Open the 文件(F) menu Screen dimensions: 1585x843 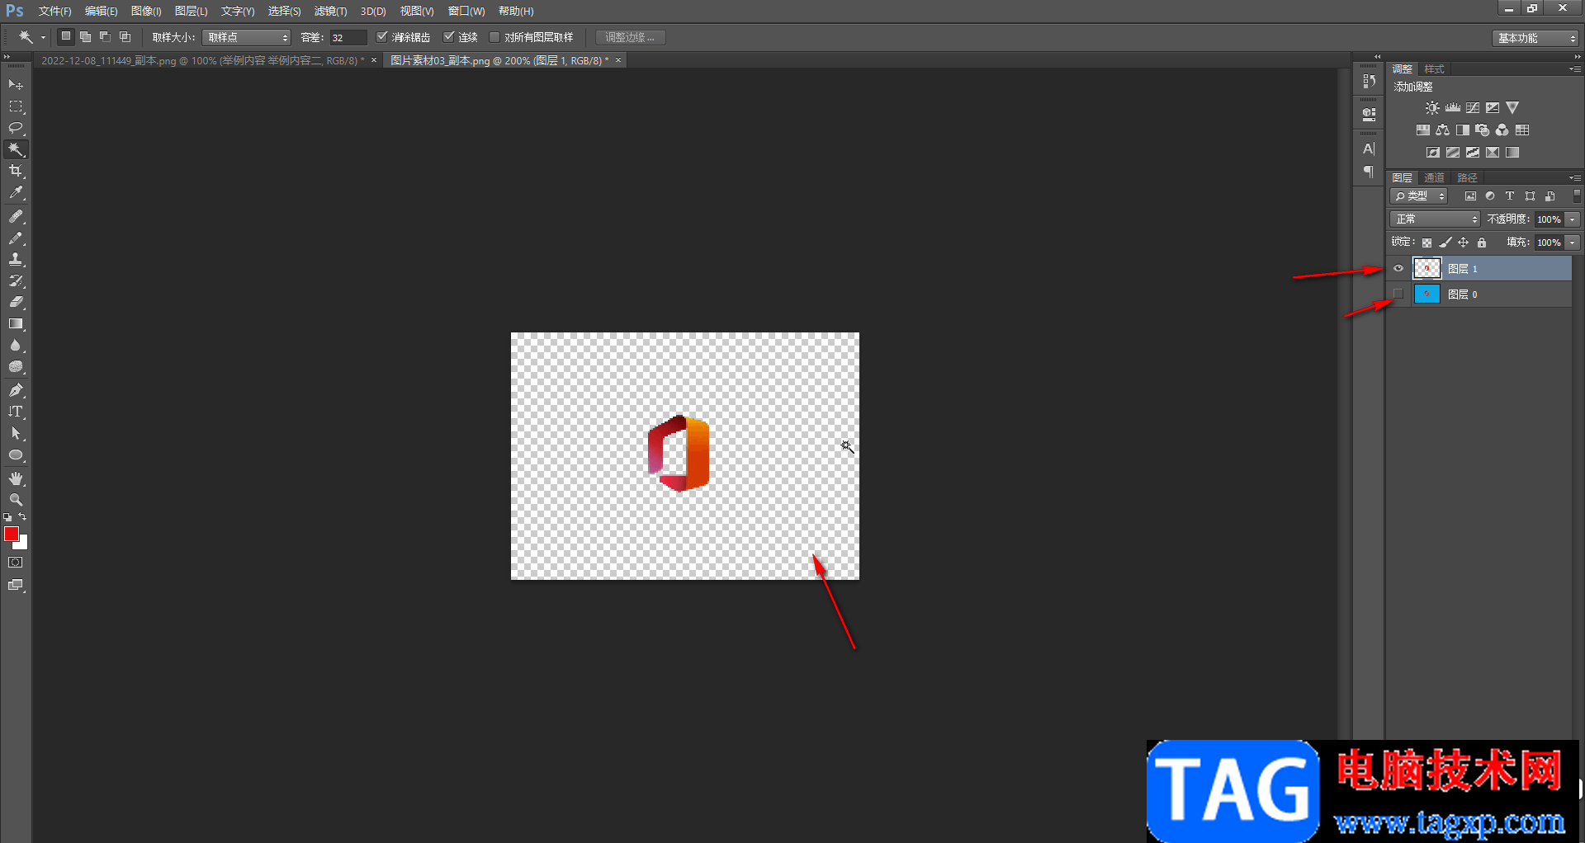(x=54, y=12)
